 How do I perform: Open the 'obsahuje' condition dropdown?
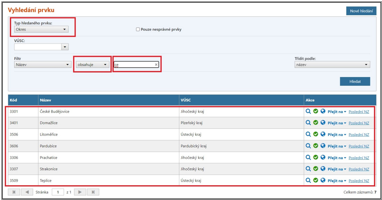[92, 65]
